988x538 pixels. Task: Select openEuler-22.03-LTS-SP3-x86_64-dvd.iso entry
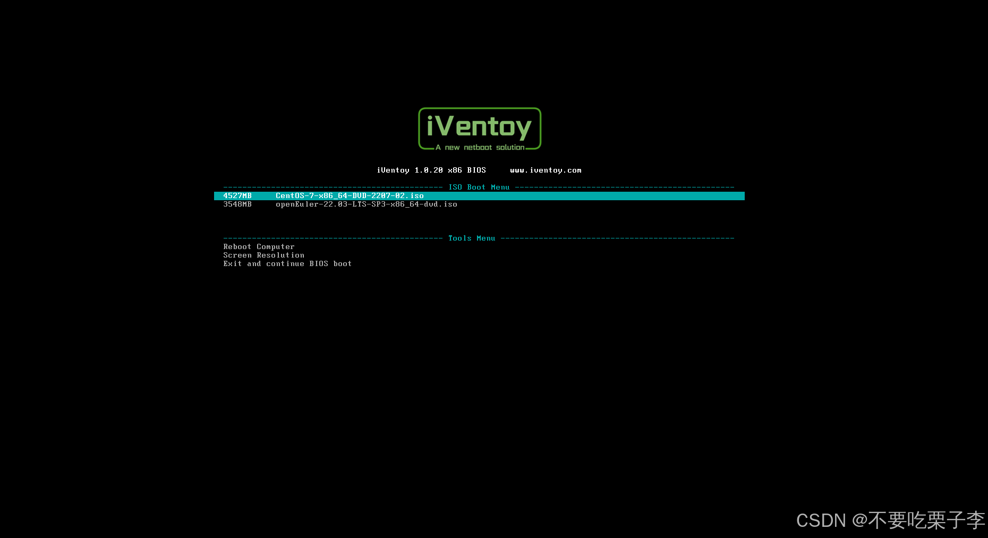pyautogui.click(x=366, y=204)
